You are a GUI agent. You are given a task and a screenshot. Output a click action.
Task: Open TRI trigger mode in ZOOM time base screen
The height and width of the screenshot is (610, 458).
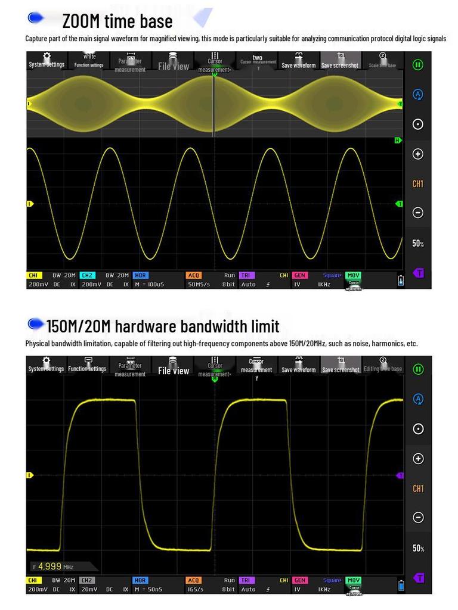click(x=246, y=275)
